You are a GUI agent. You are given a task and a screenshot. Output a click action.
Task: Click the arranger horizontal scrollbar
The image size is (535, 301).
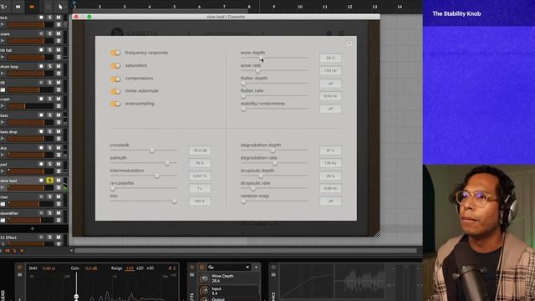pyautogui.click(x=246, y=251)
